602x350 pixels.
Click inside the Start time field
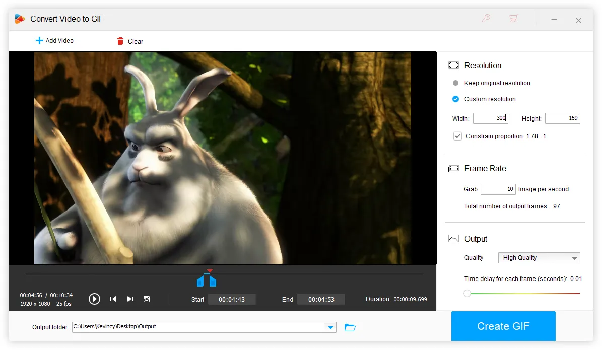tap(232, 299)
